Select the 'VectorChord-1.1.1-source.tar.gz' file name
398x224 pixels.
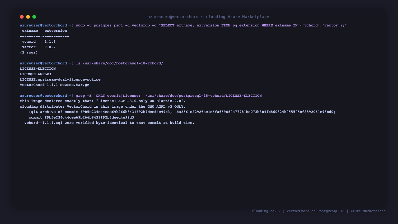click(55, 85)
